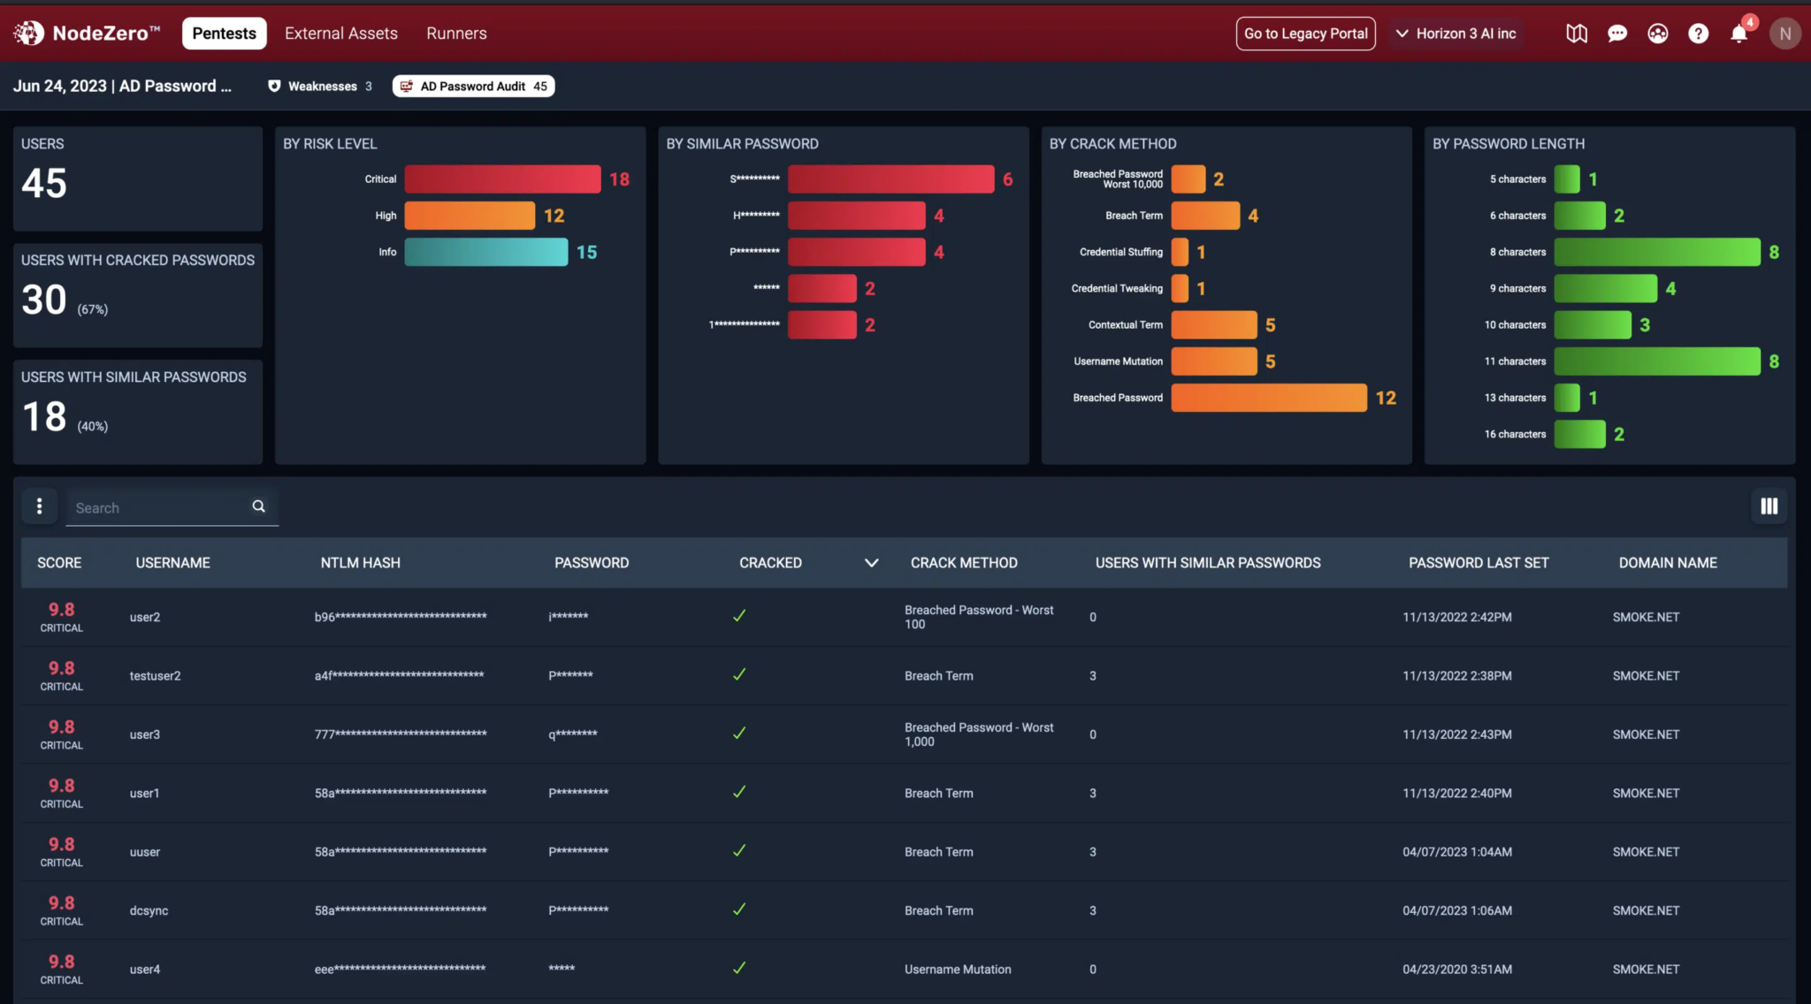Screen dimensions: 1811x1004
Task: Click the green 8 characters bar in password length chart
Action: 1657,252
